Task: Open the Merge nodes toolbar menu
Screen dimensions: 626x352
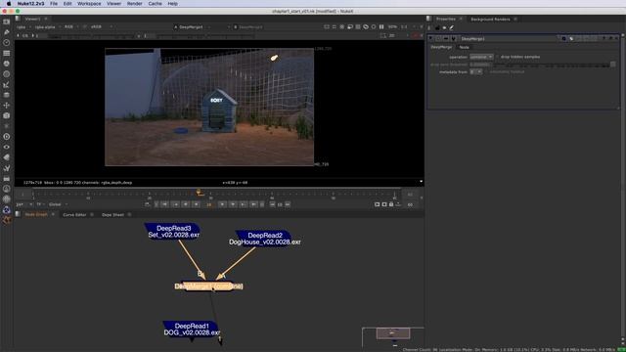Action: point(7,95)
